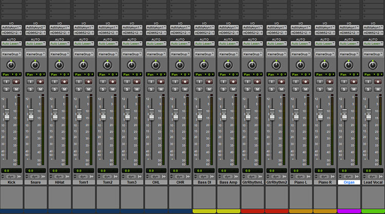385x214 pixels.
Task: Solo the Tom3 track
Action: 127,90
